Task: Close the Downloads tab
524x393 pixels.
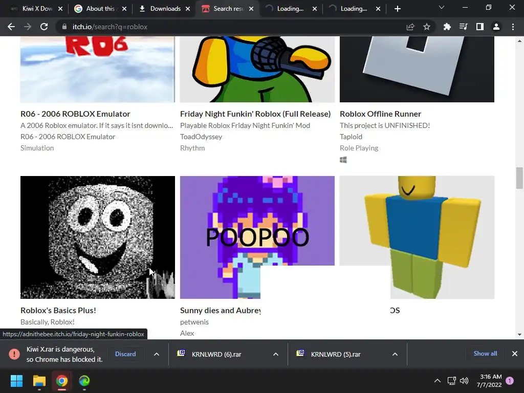Action: coord(188,9)
